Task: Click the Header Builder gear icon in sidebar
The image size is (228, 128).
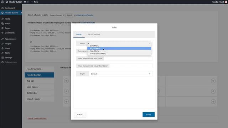Action: click(2, 13)
